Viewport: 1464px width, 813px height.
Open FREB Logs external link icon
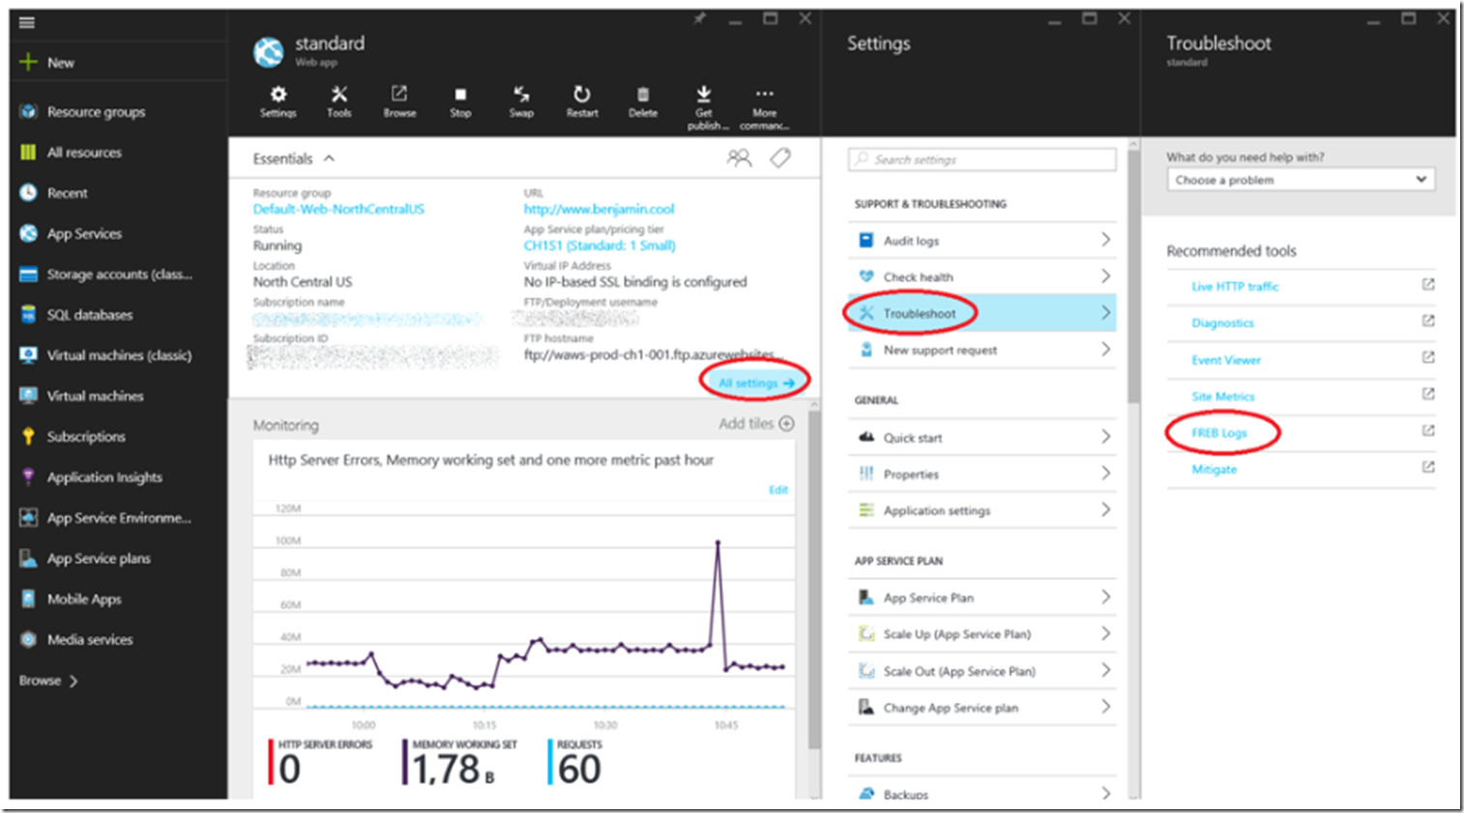click(1428, 431)
